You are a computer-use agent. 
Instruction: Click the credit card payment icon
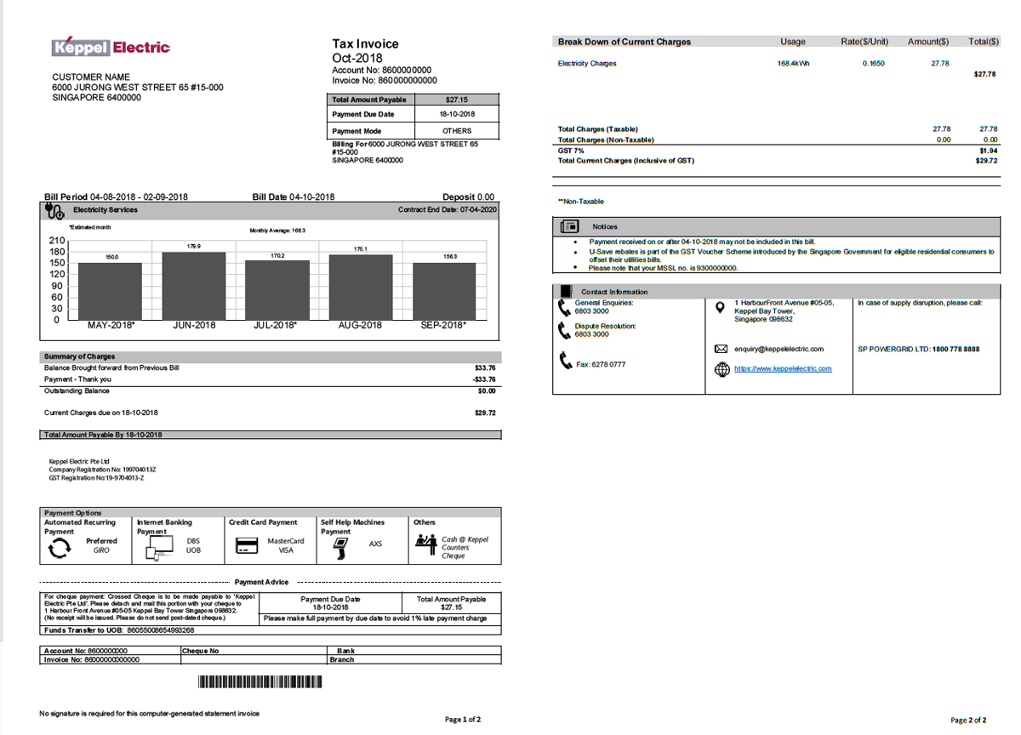pos(247,546)
